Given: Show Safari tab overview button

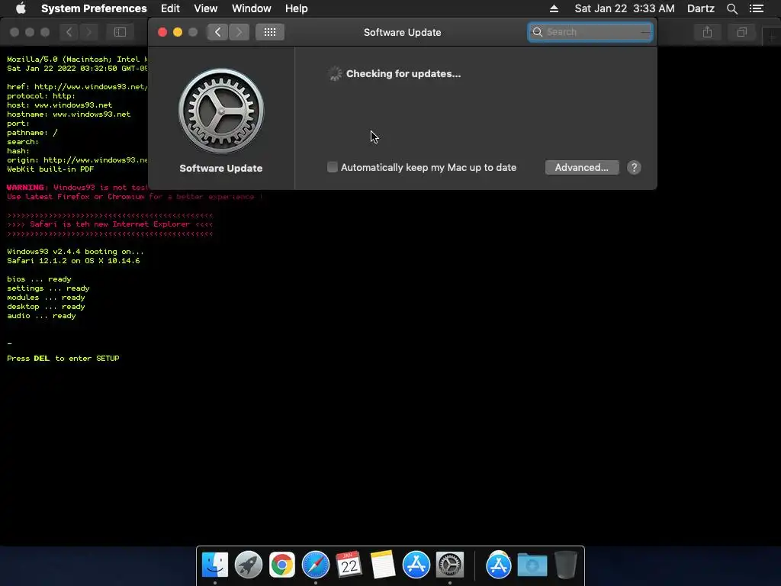Looking at the screenshot, I should coord(742,32).
